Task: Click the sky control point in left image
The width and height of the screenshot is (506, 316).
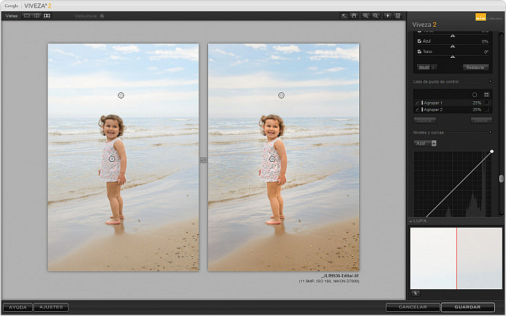Action: tap(121, 95)
